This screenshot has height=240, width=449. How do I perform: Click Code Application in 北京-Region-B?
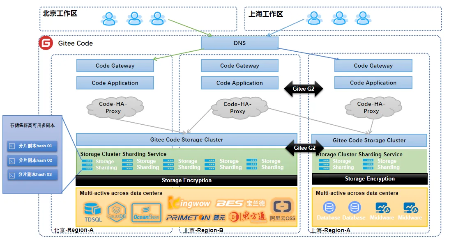[239, 83]
